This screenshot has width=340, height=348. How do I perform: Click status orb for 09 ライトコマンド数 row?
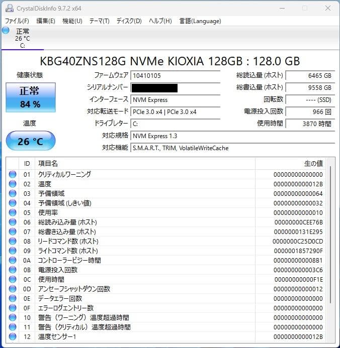(13, 251)
